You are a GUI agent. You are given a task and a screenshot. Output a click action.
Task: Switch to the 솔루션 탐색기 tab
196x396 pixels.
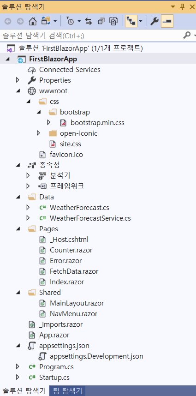pyautogui.click(x=24, y=391)
